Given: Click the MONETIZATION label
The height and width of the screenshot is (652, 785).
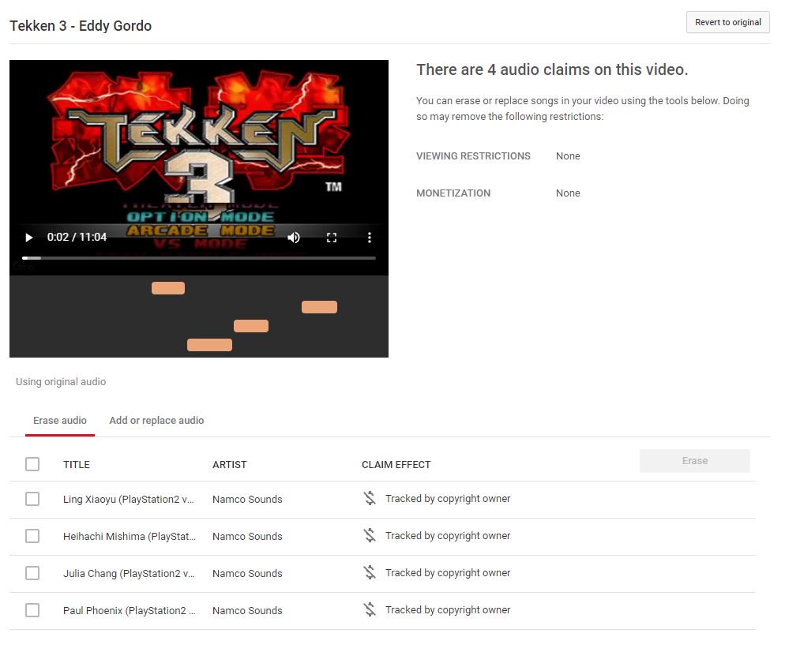Looking at the screenshot, I should [453, 193].
